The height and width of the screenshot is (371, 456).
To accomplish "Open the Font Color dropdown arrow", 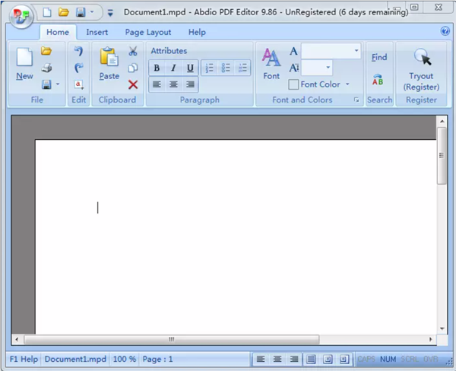I will (348, 84).
